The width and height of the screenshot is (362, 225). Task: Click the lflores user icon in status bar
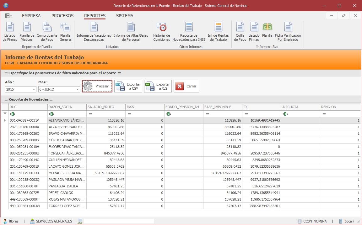pyautogui.click(x=5, y=221)
